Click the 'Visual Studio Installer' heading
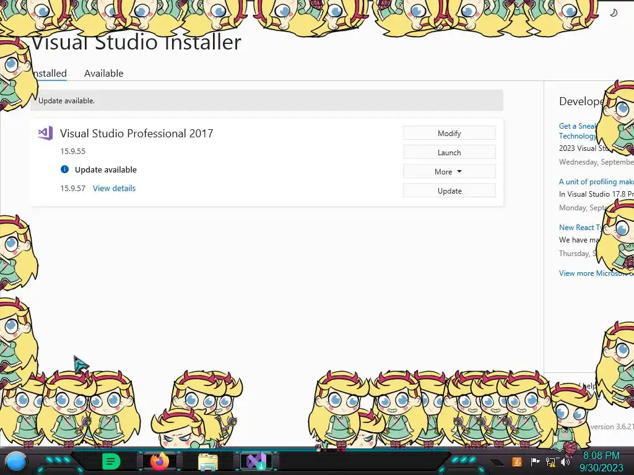The width and height of the screenshot is (634, 475). (137, 42)
